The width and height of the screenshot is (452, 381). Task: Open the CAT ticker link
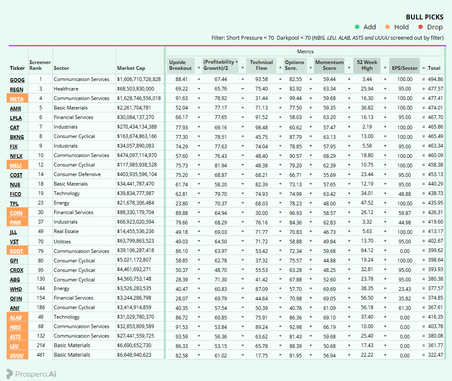coord(14,127)
